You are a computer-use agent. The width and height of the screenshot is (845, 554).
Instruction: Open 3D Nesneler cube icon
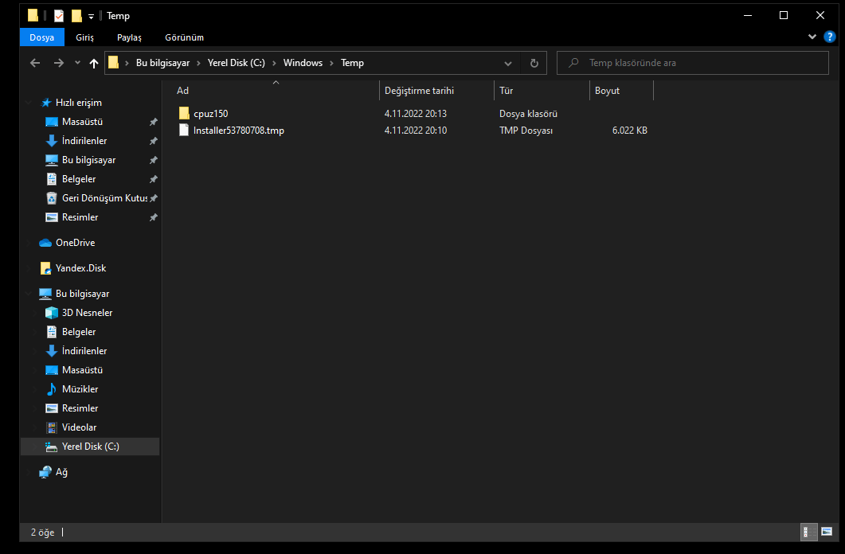point(51,312)
